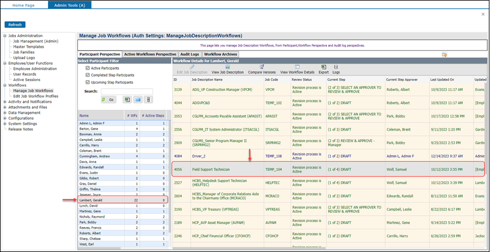Toggle the Completed Step Participants checkbox
Image resolution: width=490 pixels, height=252 pixels.
pos(88,75)
